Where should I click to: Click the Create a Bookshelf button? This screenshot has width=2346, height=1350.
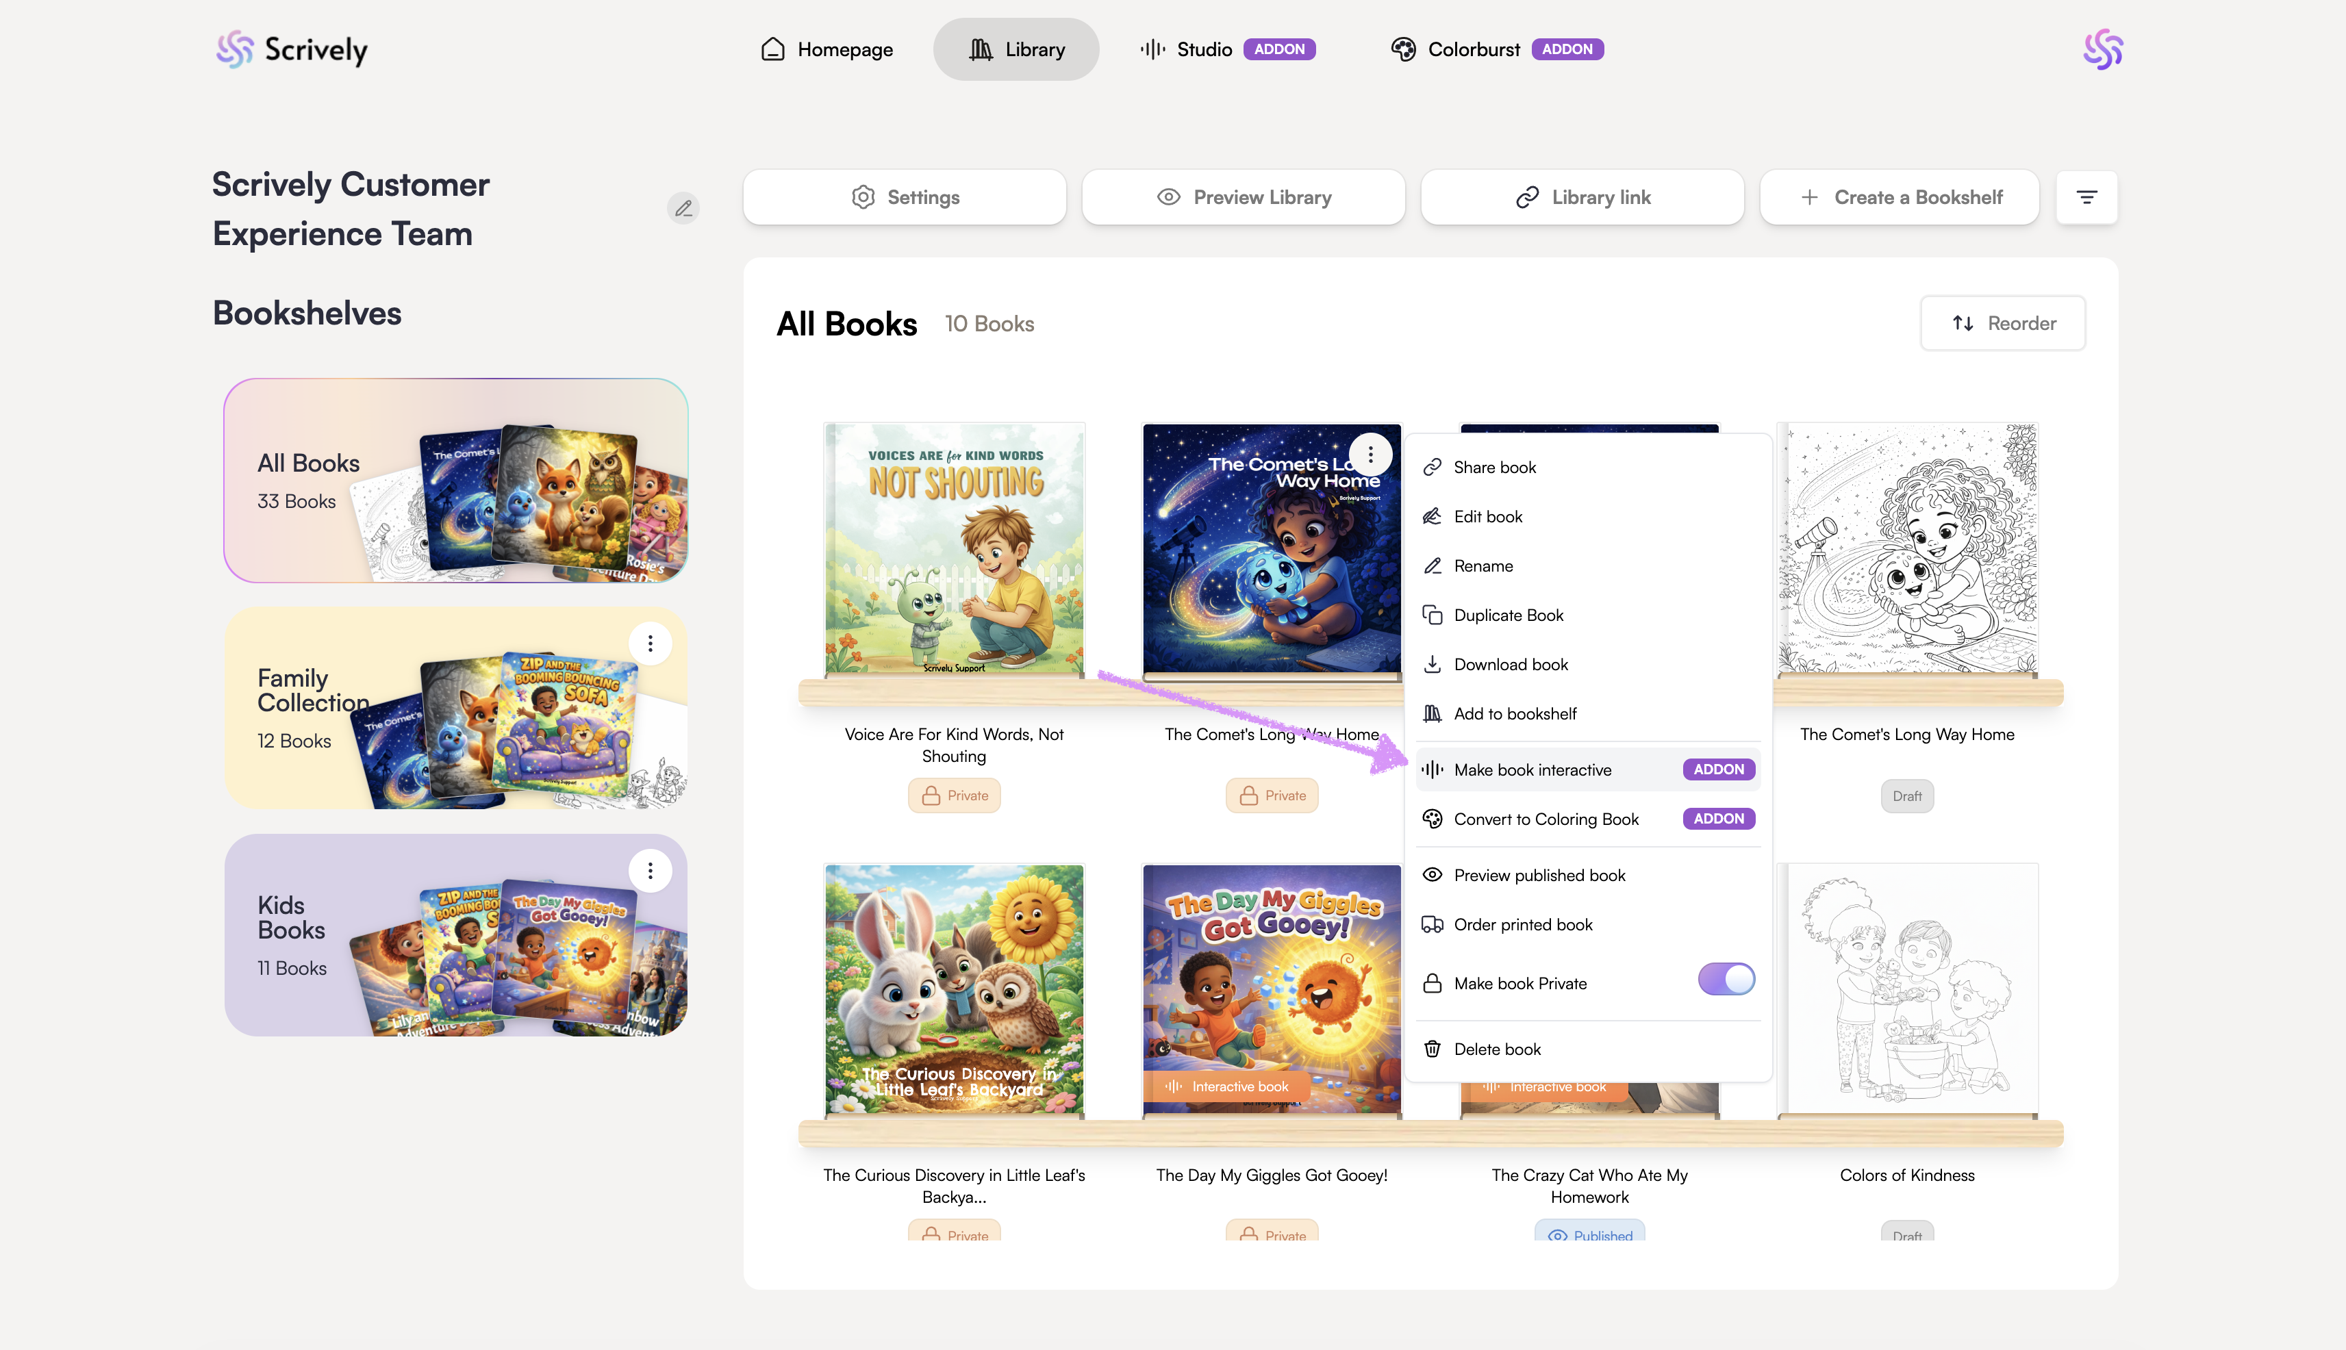point(1898,197)
